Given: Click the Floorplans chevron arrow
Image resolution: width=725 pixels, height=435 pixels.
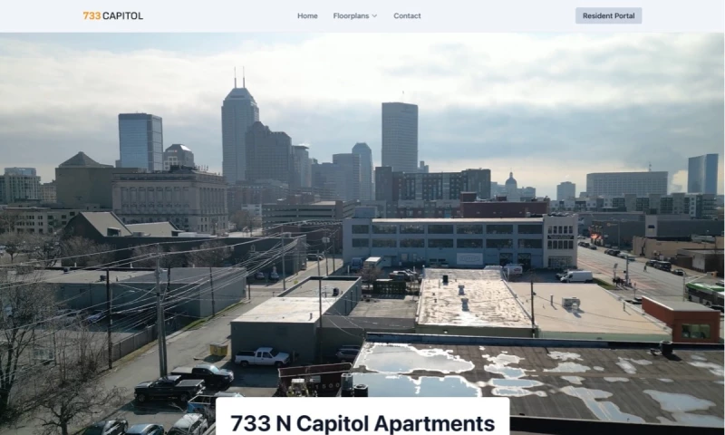Looking at the screenshot, I should [374, 15].
